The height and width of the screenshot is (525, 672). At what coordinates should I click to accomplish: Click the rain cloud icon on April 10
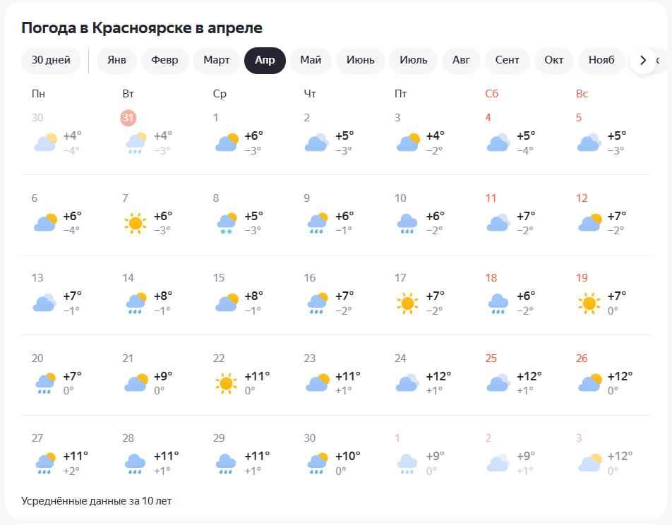[x=407, y=223]
